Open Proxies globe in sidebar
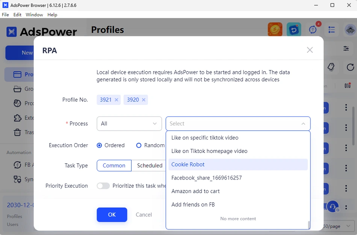This screenshot has width=357, height=235. 17,103
